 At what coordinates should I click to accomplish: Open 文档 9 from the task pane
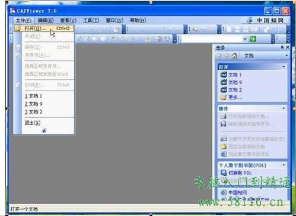point(235,82)
